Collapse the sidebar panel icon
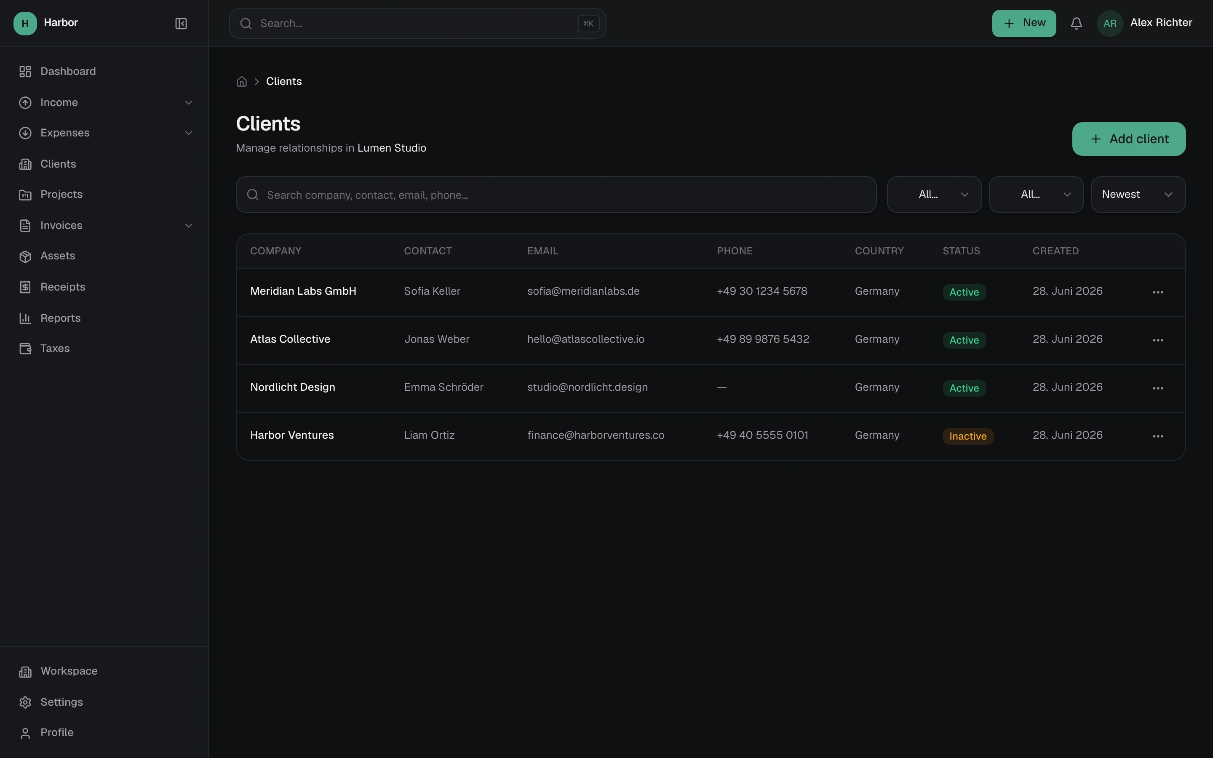 tap(181, 24)
